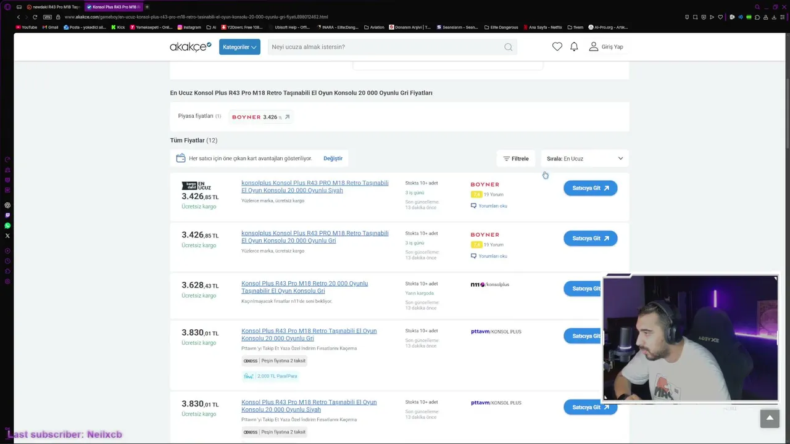Click the search magnifier icon
This screenshot has height=444, width=790.
click(508, 47)
